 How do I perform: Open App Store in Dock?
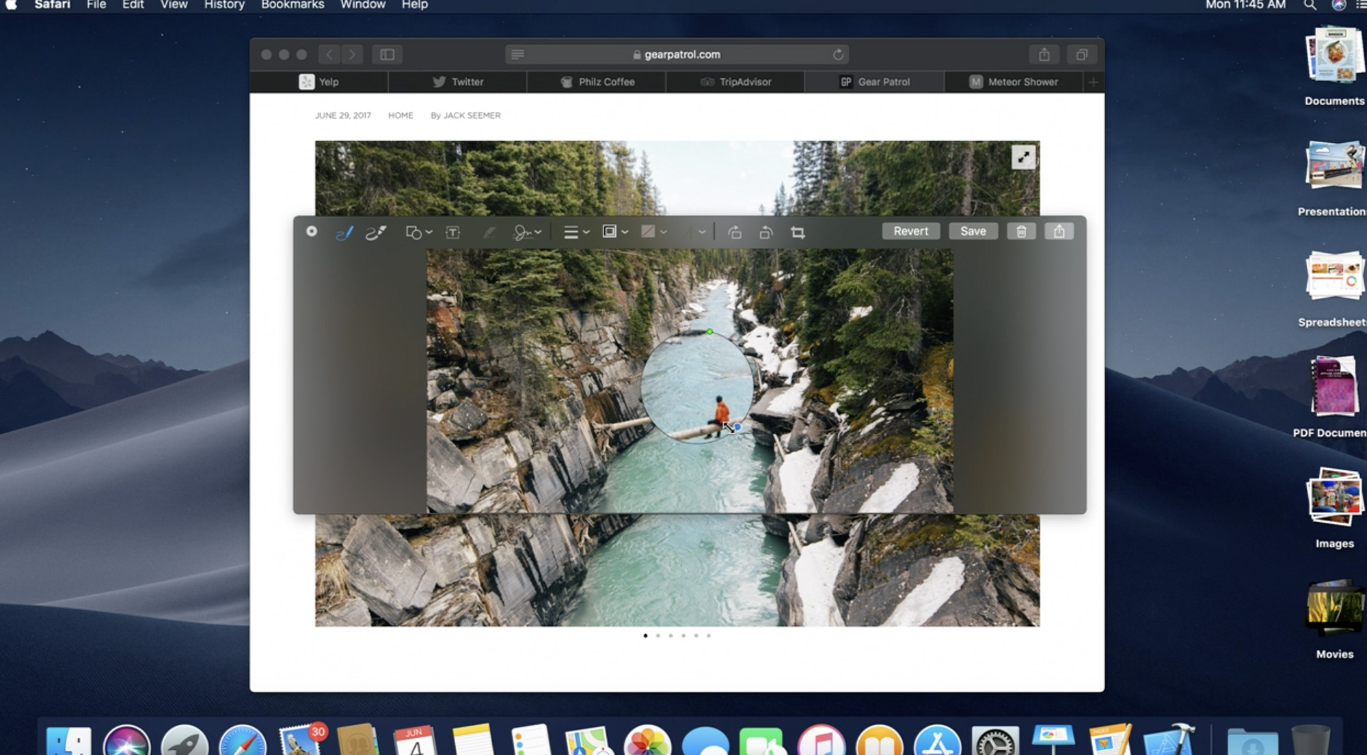click(937, 741)
